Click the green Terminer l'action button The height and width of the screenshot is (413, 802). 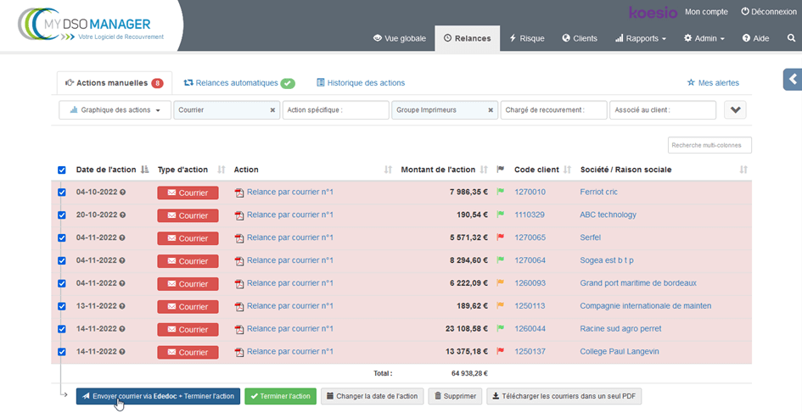pyautogui.click(x=280, y=396)
